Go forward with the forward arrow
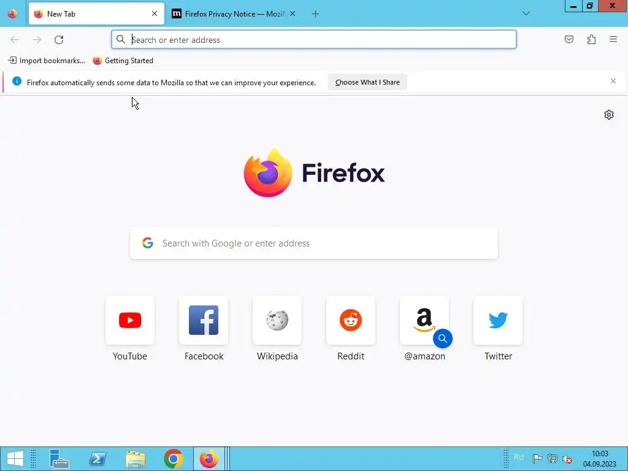The image size is (628, 471). [x=37, y=40]
